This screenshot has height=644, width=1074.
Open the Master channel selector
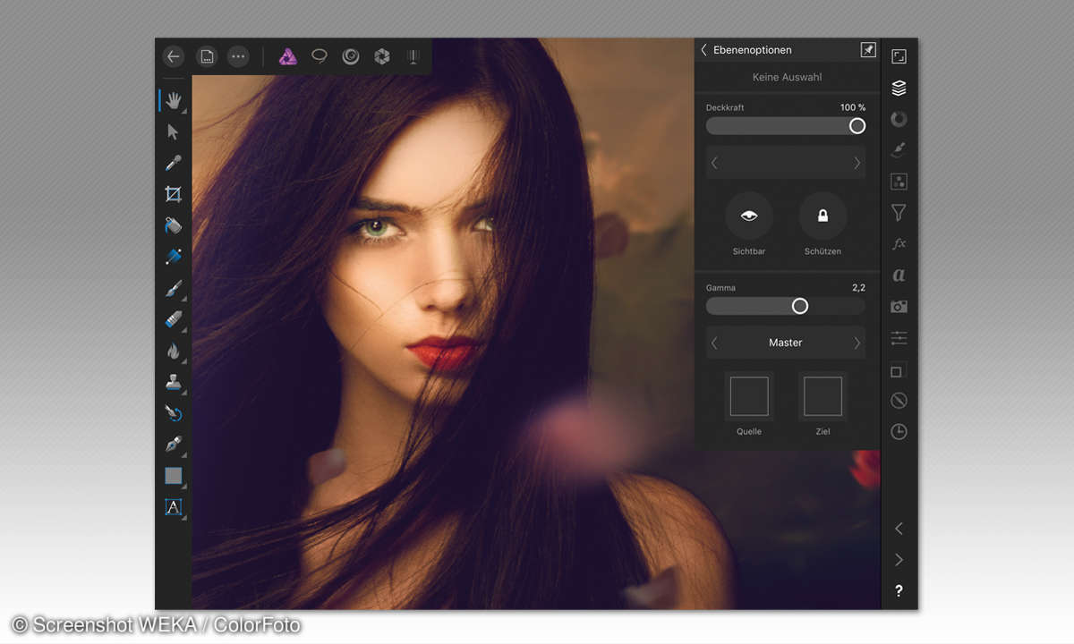pos(786,343)
